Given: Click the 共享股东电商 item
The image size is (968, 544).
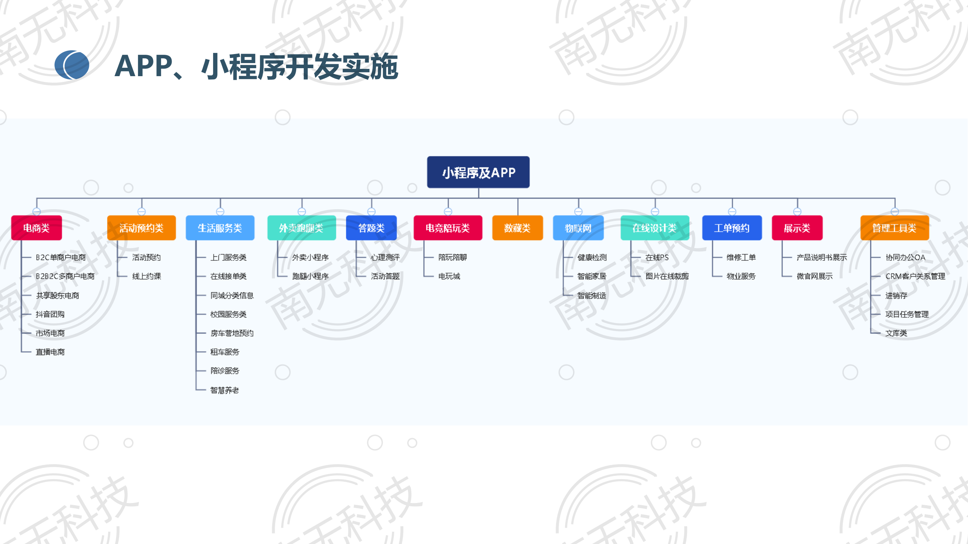Looking at the screenshot, I should (57, 296).
